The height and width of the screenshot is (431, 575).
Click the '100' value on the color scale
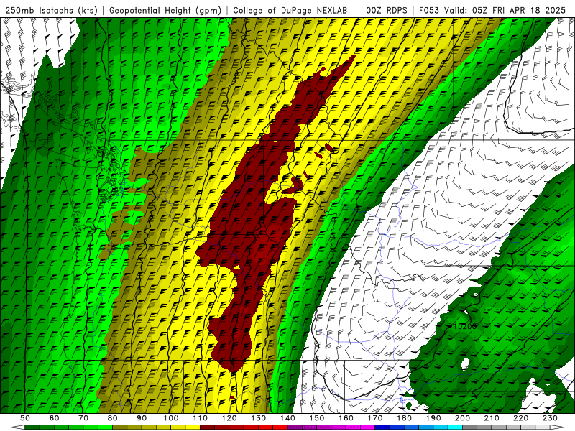171,418
